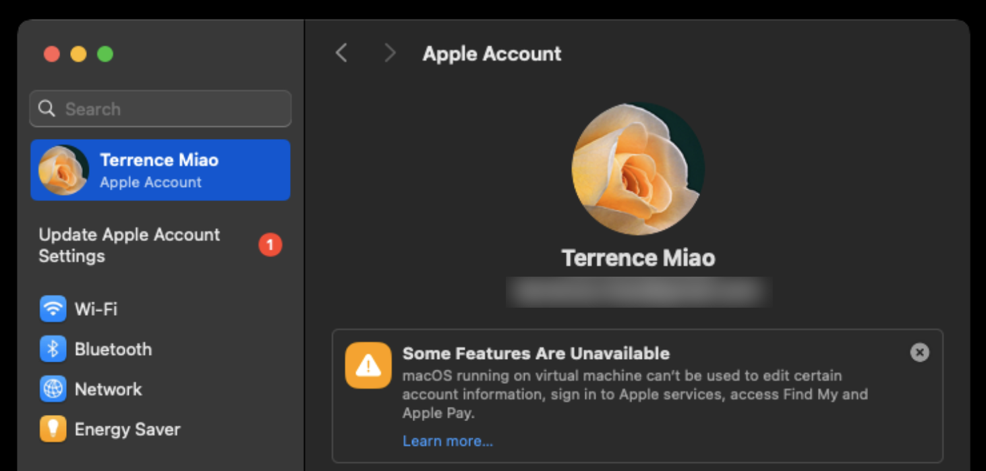Click the forward navigation chevron
The height and width of the screenshot is (471, 986).
coord(390,53)
